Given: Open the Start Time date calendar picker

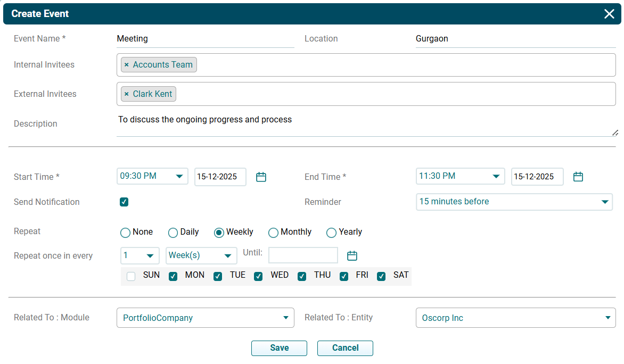Looking at the screenshot, I should (x=261, y=177).
